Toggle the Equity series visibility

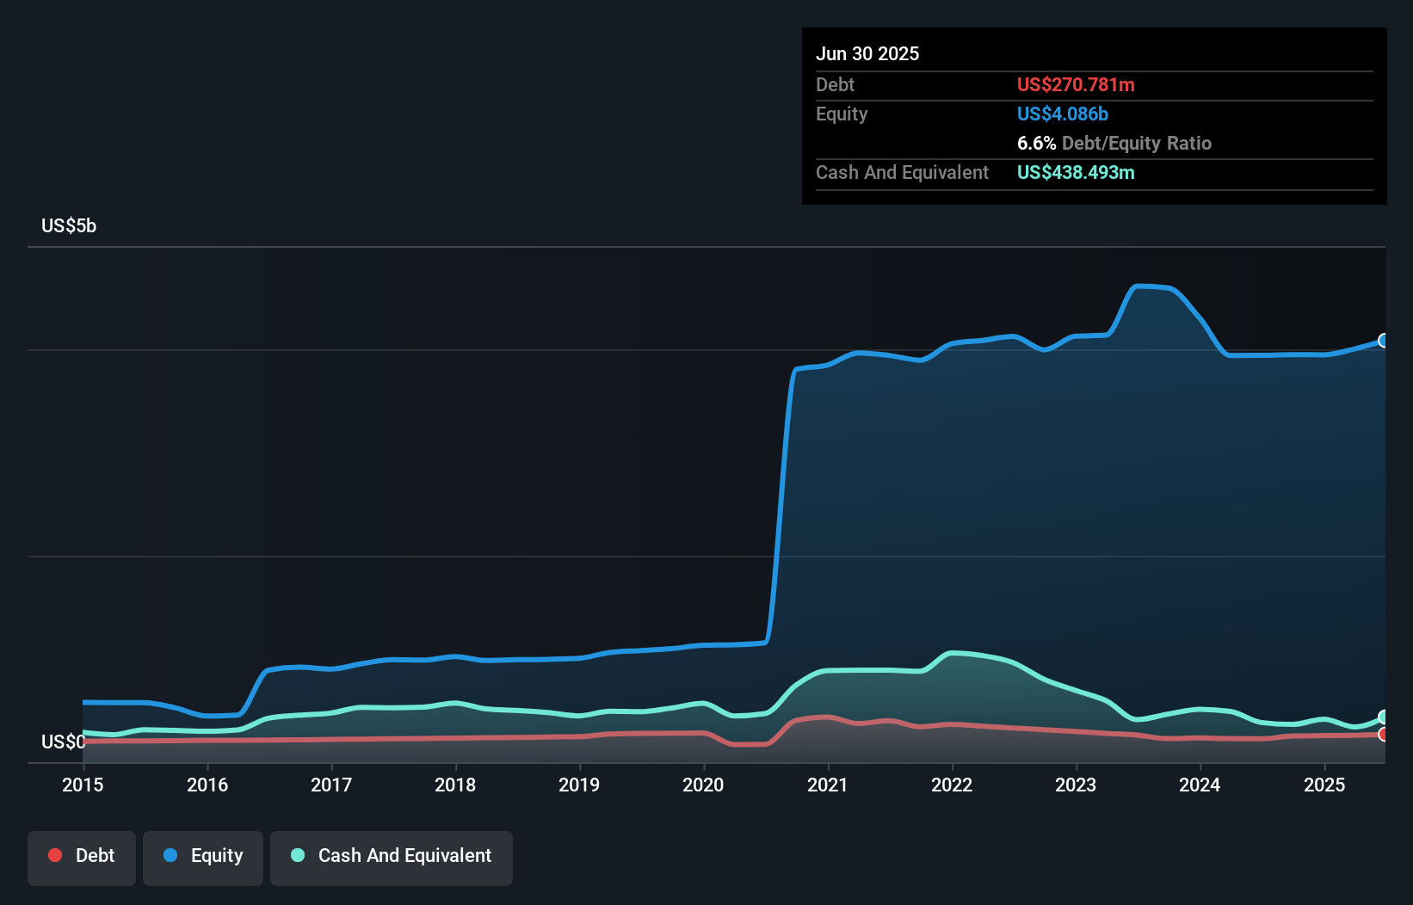[202, 855]
